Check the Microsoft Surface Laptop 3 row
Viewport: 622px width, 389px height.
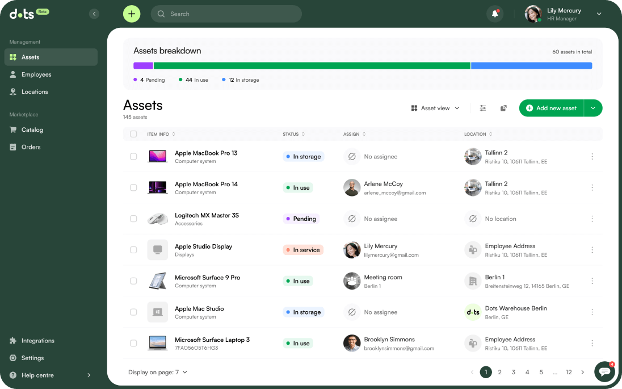coord(133,343)
